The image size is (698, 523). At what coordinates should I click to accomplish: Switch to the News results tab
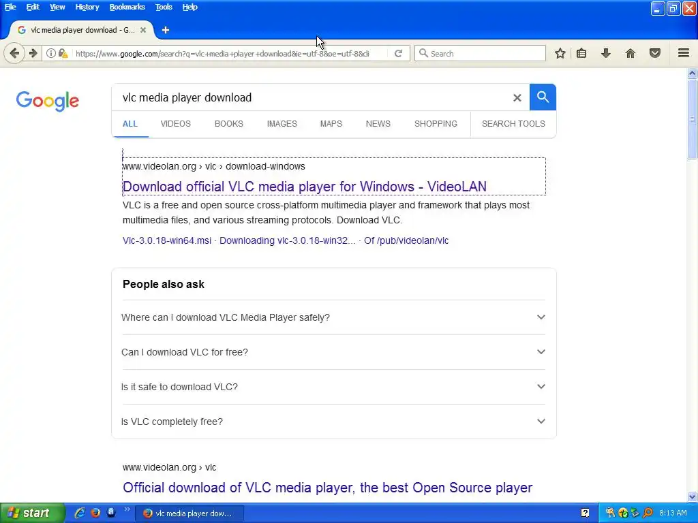pyautogui.click(x=378, y=124)
